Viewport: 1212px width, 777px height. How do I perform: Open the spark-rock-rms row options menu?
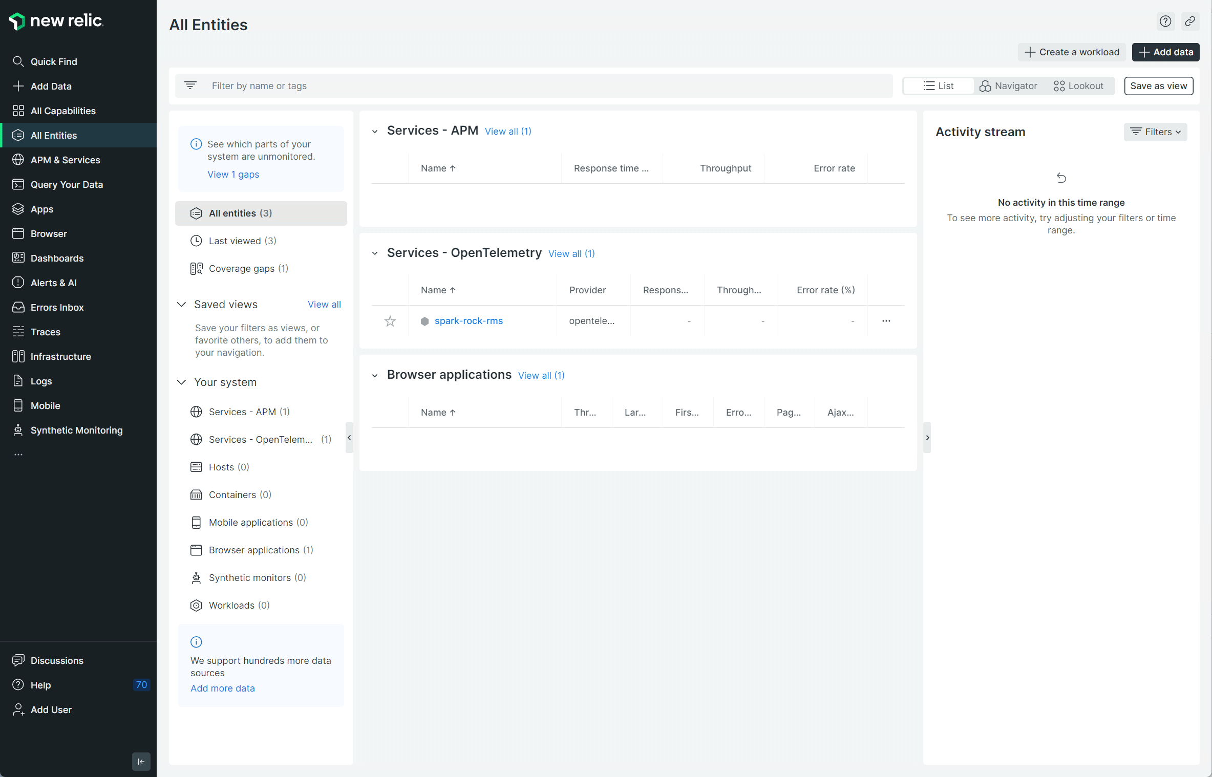tap(886, 321)
